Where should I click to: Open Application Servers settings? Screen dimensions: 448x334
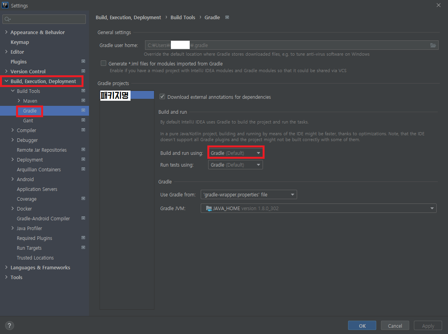pyautogui.click(x=37, y=189)
